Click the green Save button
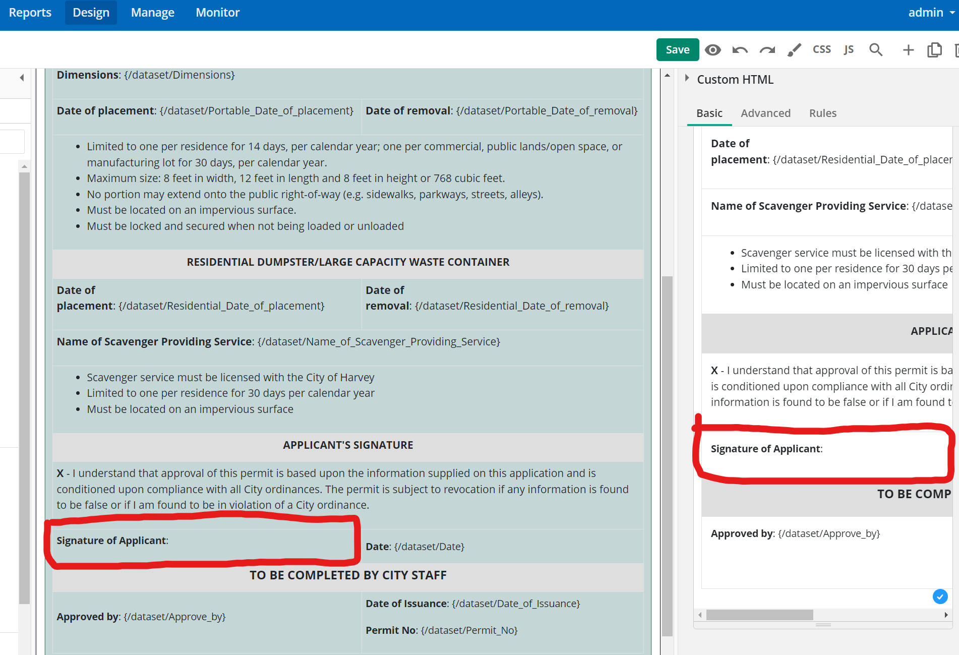The width and height of the screenshot is (959, 655). click(677, 50)
